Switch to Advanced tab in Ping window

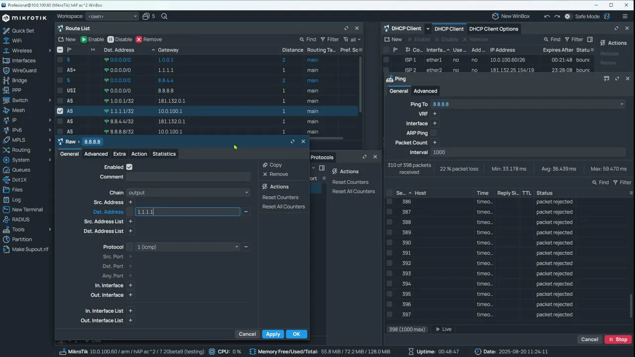pos(425,91)
